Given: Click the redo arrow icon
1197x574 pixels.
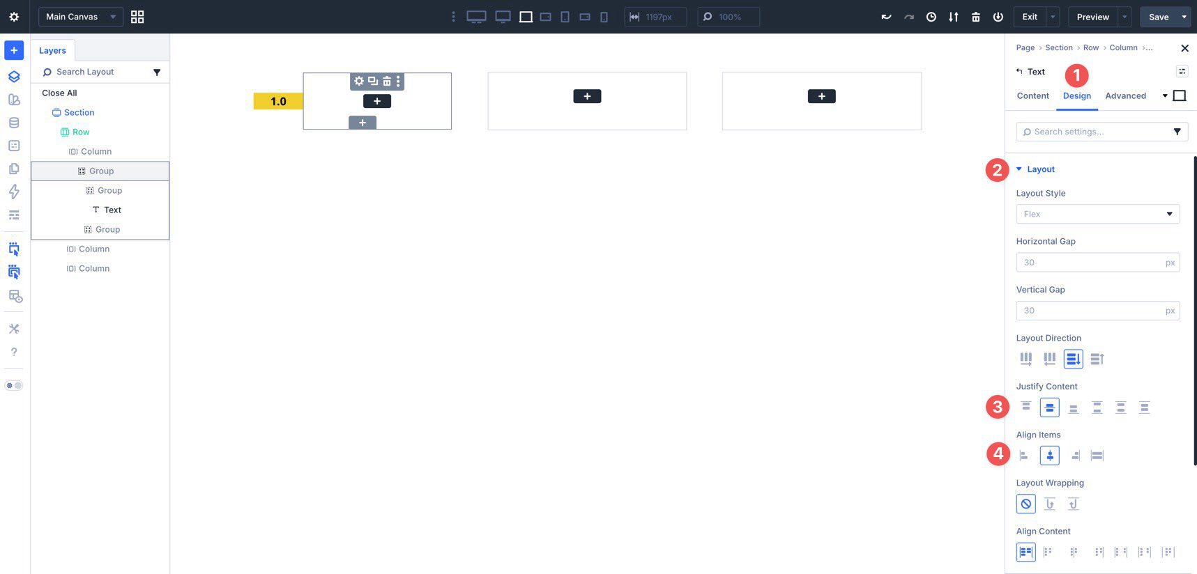Looking at the screenshot, I should pyautogui.click(x=908, y=17).
